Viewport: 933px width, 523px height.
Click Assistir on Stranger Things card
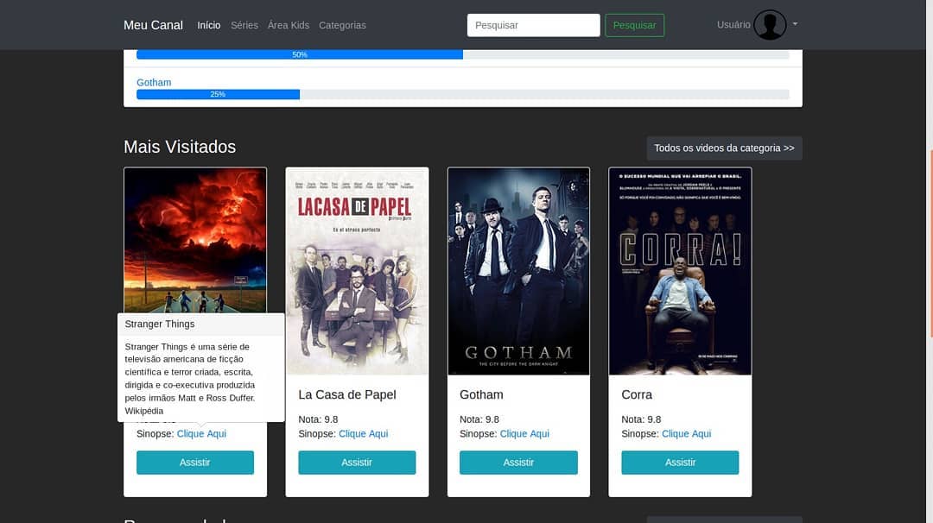195,463
